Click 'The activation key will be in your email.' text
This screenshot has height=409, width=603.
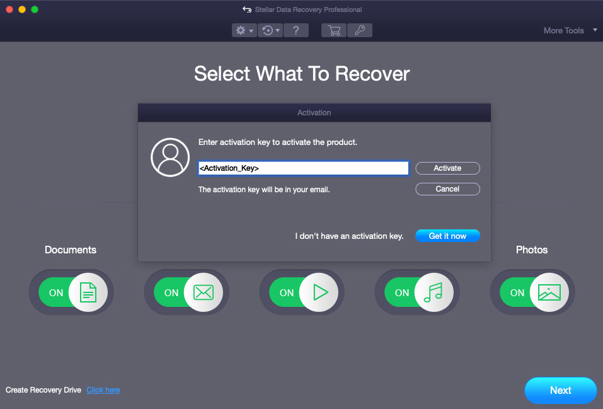coord(264,190)
